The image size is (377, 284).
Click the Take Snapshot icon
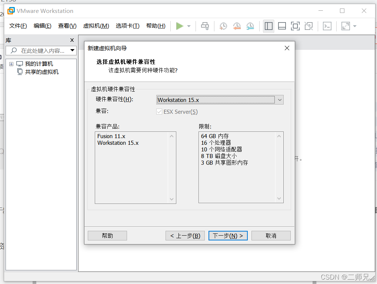(223, 26)
